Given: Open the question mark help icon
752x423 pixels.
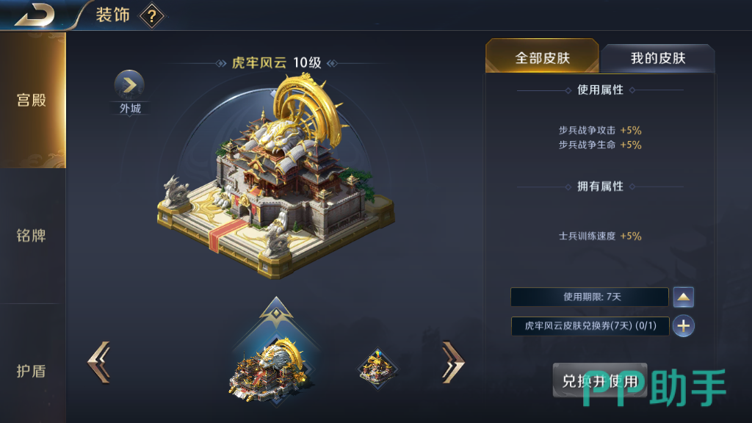Looking at the screenshot, I should click(x=152, y=16).
